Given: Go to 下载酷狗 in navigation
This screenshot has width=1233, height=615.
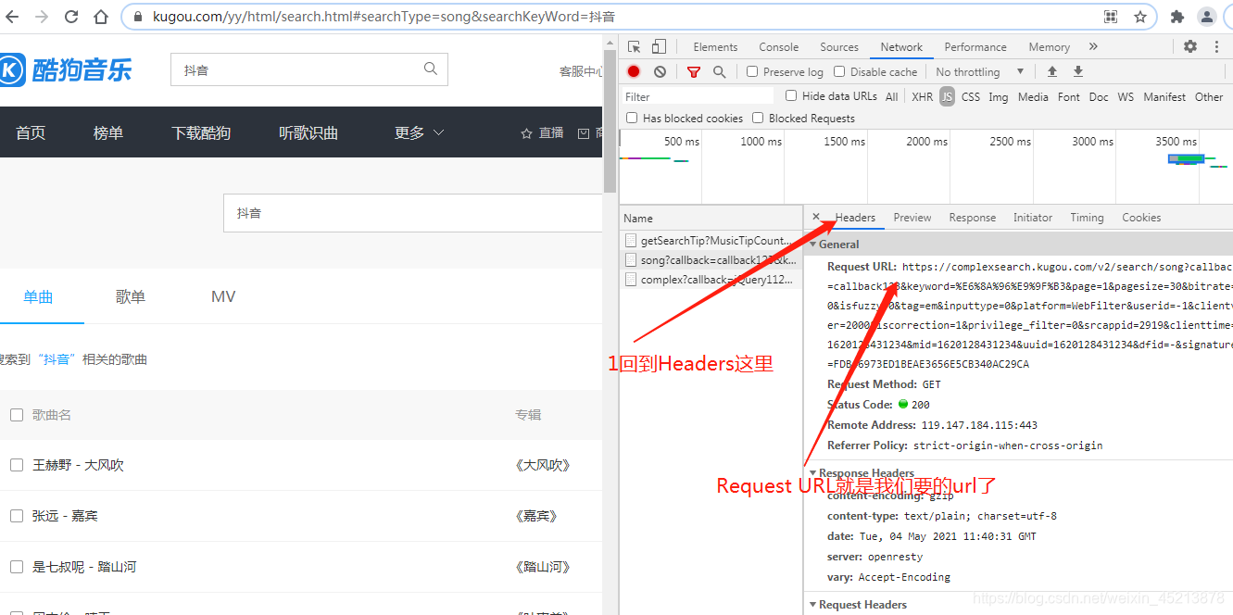Looking at the screenshot, I should (201, 132).
